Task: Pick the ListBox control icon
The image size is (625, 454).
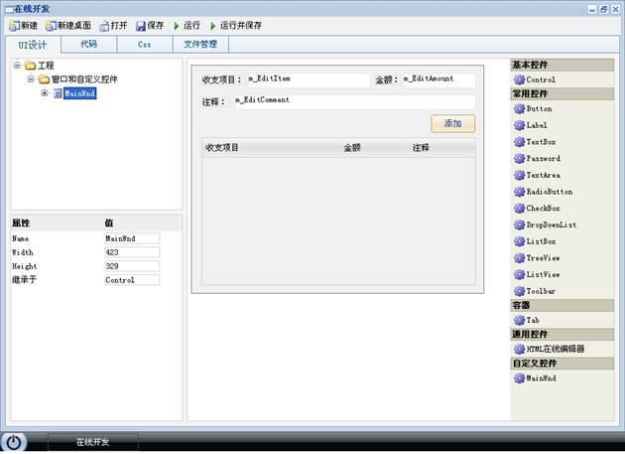Action: (x=519, y=241)
